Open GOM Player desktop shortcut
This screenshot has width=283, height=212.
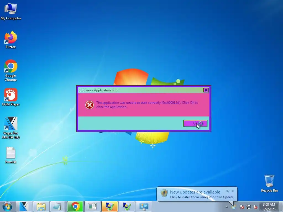point(11,97)
